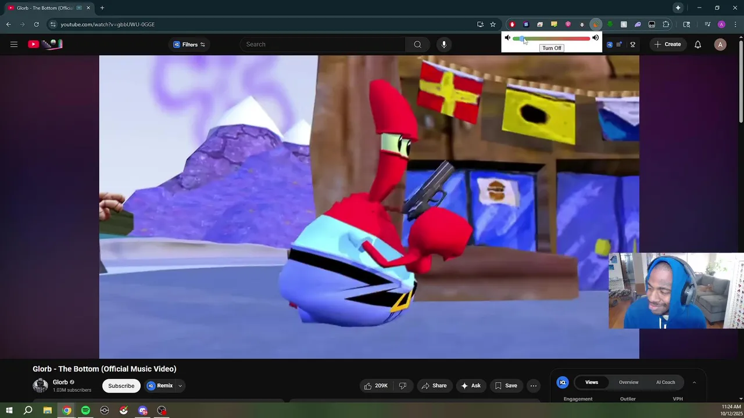The height and width of the screenshot is (418, 744).
Task: Open Spotify from the taskbar
Action: [x=85, y=410]
